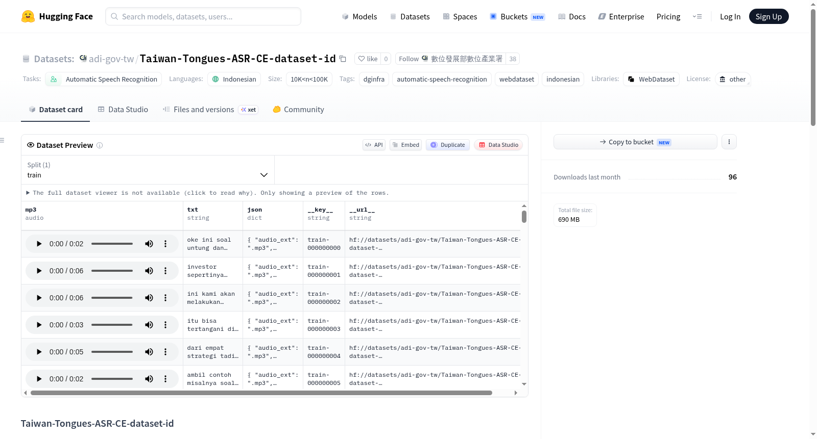The height and width of the screenshot is (439, 817).
Task: Open audio options for 'itu bisa tertangani' row
Action: point(165,325)
